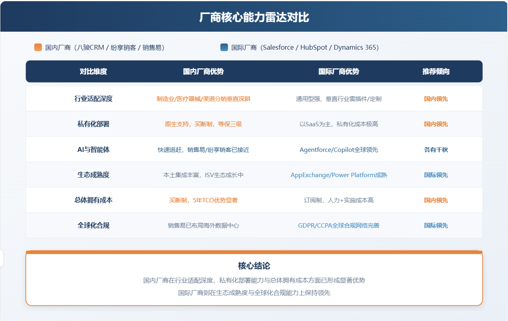Click the 私有化部署 row label
This screenshot has height=321, width=508.
[93, 124]
